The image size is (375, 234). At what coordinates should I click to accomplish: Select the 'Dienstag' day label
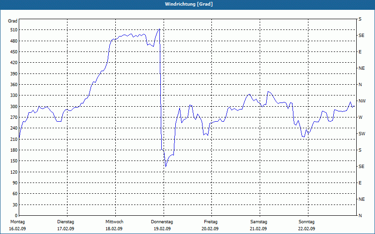[x=66, y=222]
